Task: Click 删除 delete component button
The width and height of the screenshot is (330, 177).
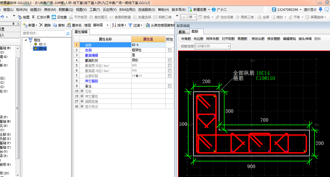Action: pyautogui.click(x=45, y=25)
